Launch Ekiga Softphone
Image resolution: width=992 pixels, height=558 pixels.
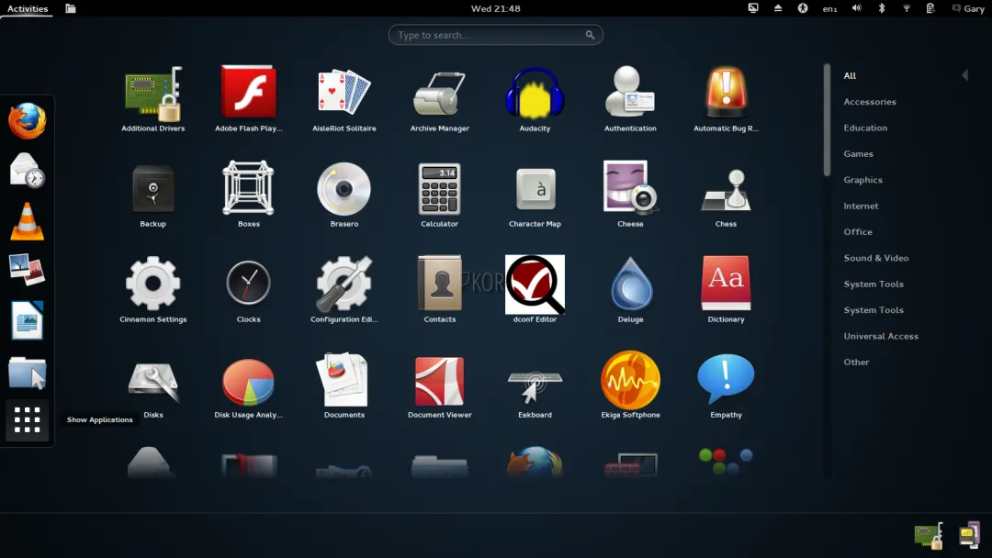point(631,380)
